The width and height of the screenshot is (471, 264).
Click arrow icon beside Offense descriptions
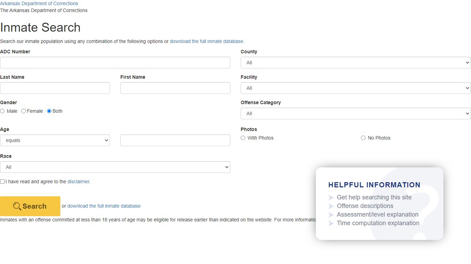pyautogui.click(x=331, y=206)
